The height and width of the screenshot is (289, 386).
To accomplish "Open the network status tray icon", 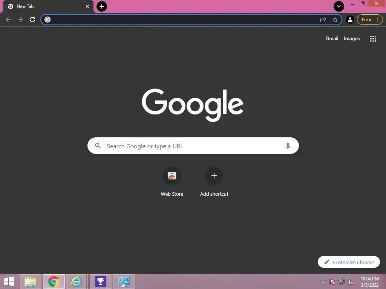I will (342, 282).
